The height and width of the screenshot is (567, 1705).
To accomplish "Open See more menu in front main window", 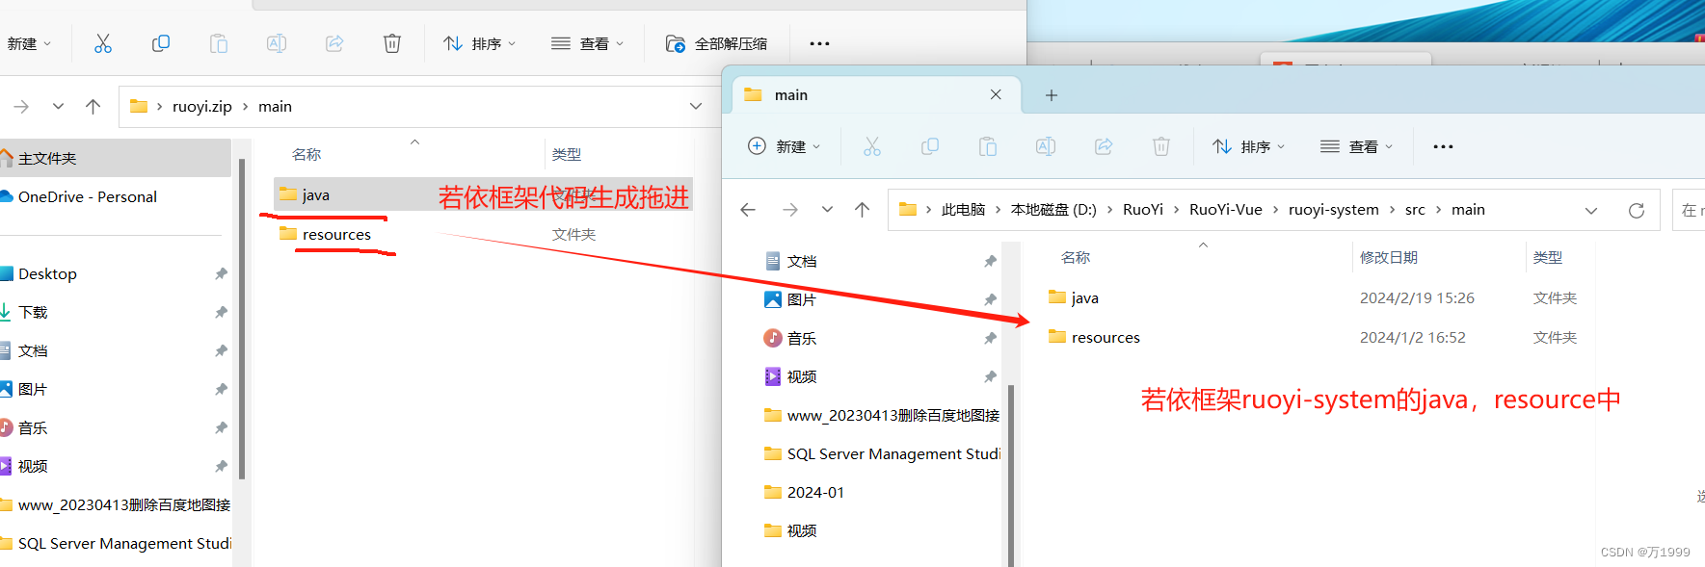I will pos(1443,146).
